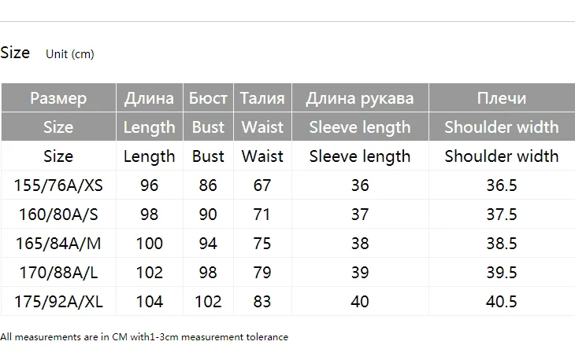Click sleeve length value 36

(x=360, y=185)
